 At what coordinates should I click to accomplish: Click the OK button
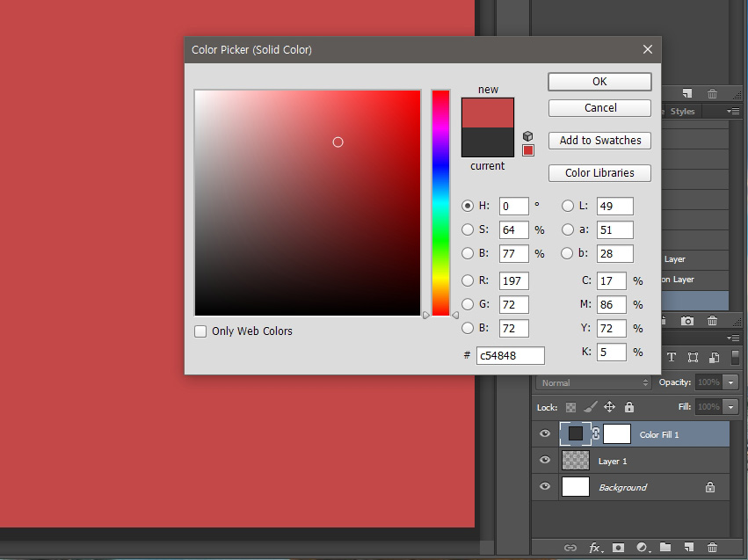(599, 82)
